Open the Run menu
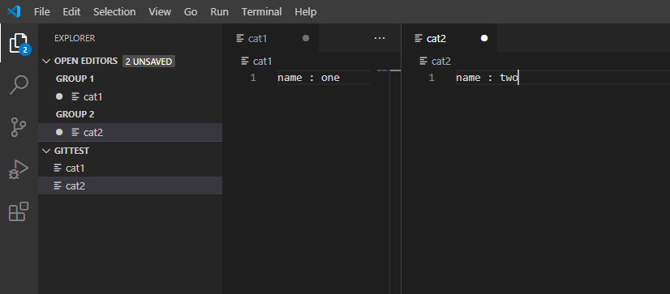This screenshot has height=294, width=670. coord(219,11)
